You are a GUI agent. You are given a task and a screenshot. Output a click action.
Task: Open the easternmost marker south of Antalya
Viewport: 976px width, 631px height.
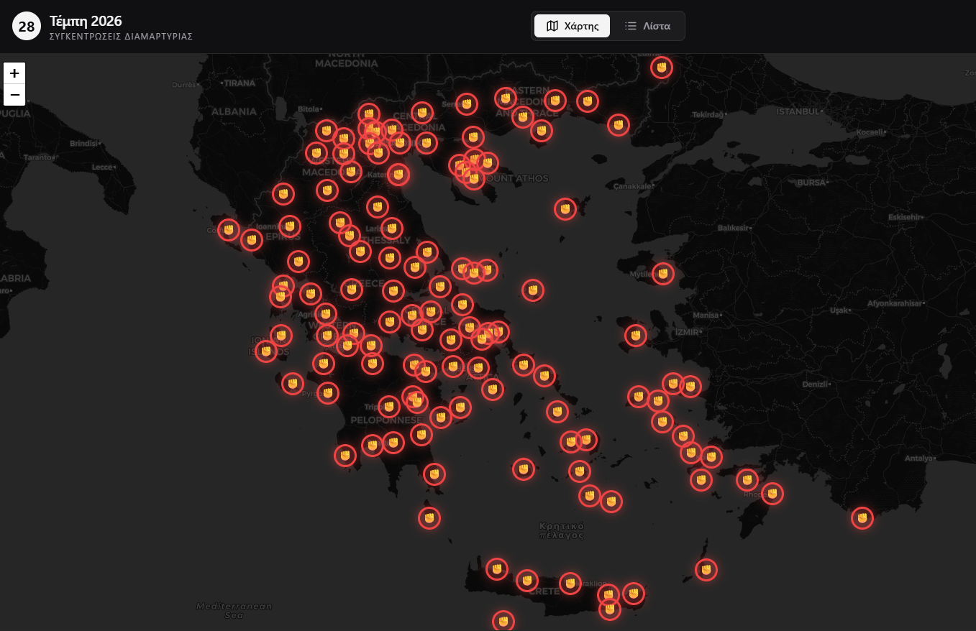click(x=862, y=517)
